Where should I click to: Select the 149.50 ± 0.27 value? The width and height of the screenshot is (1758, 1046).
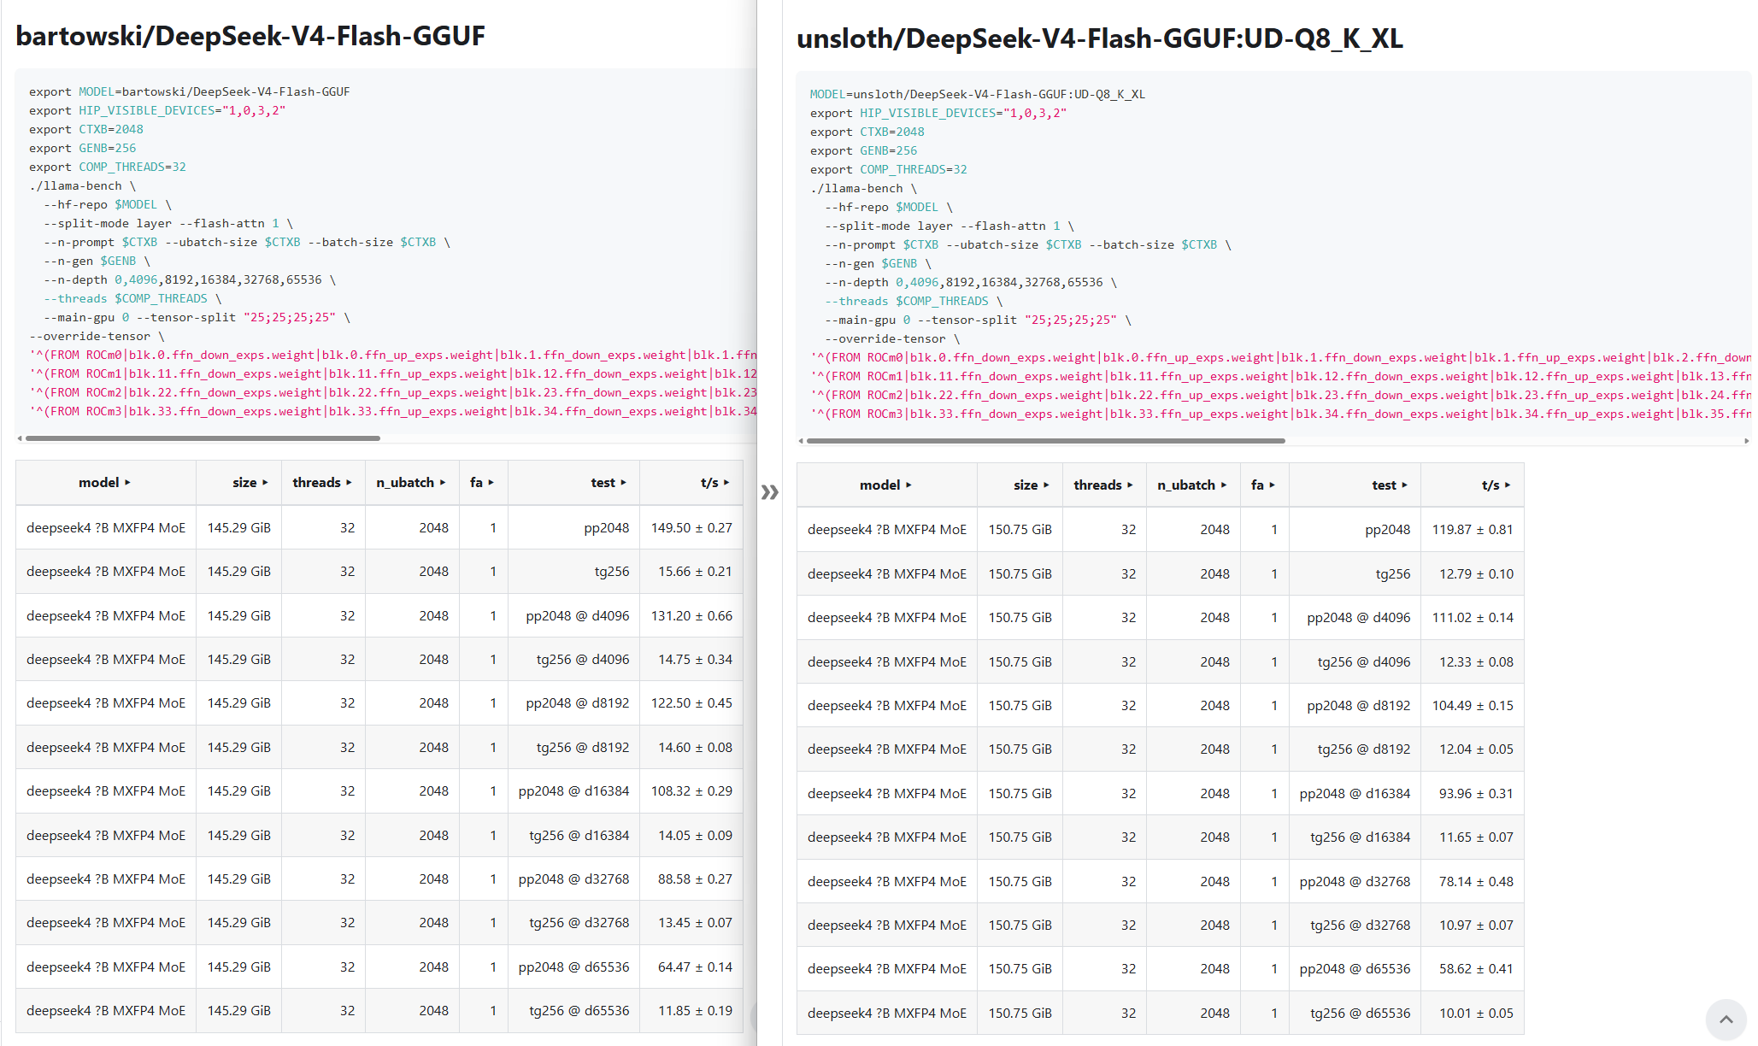point(691,528)
